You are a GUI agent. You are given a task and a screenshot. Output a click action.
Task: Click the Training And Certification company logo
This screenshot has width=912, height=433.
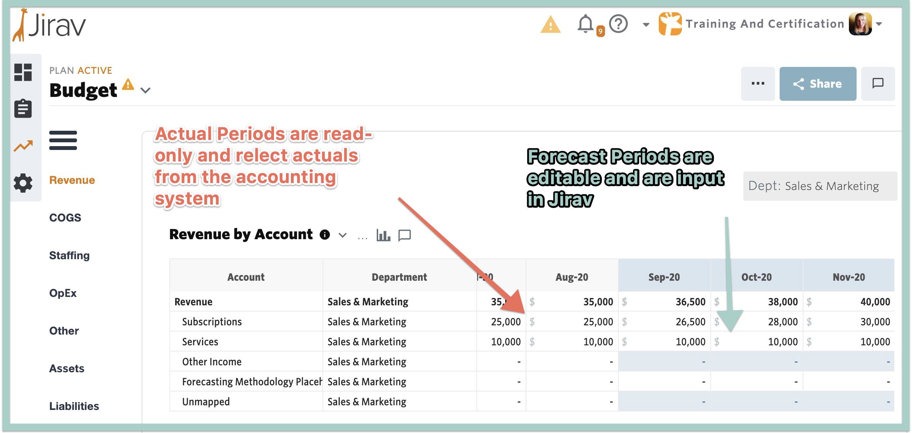pos(670,24)
